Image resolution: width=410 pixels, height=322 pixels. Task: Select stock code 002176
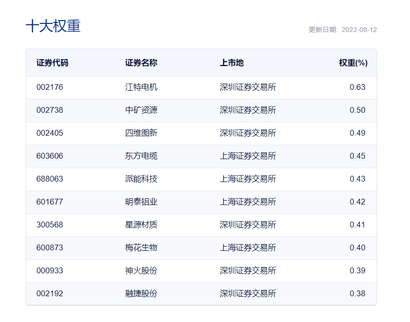(50, 87)
